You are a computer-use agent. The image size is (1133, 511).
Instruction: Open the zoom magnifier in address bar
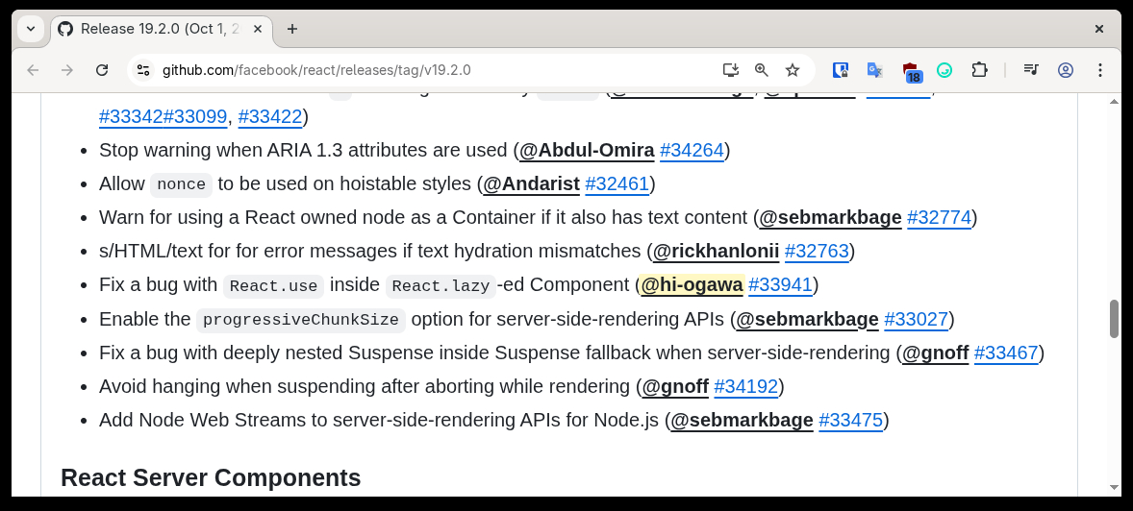762,70
